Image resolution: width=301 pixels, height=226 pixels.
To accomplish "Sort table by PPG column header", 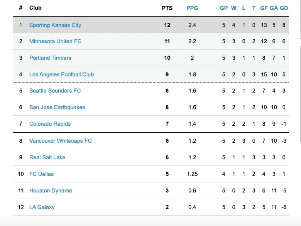I will pyautogui.click(x=192, y=8).
